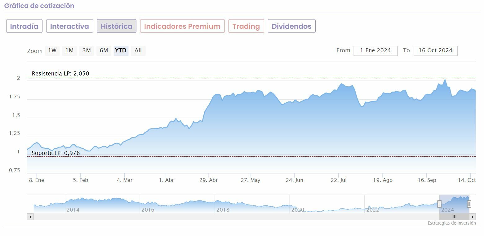Choose the 6M zoom range

(x=104, y=50)
